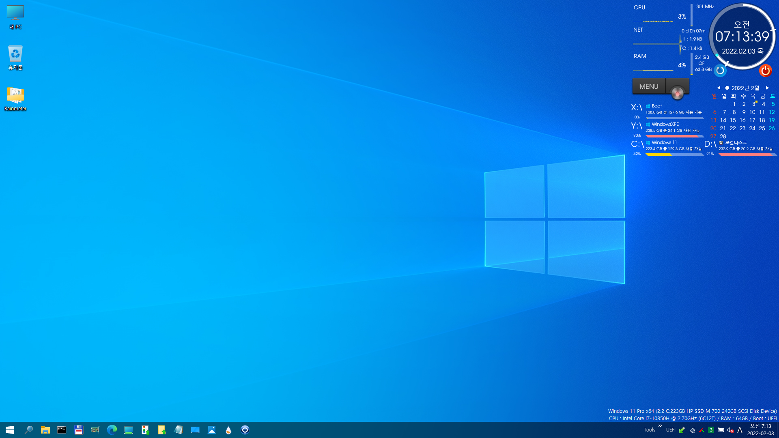
Task: Click the USB safely-remove tray icon
Action: [682, 430]
